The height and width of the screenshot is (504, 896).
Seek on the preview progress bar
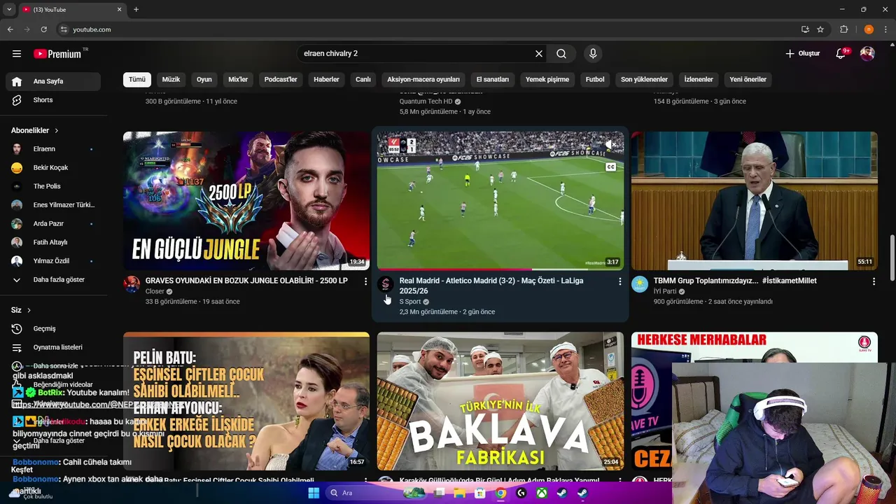coord(500,269)
